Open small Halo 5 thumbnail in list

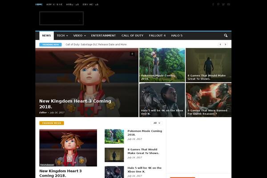click(114, 172)
